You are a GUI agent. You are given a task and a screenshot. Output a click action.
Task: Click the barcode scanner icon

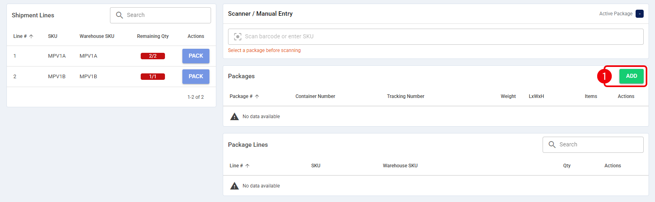click(238, 36)
